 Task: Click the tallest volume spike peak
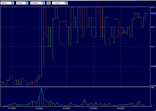click(41, 88)
